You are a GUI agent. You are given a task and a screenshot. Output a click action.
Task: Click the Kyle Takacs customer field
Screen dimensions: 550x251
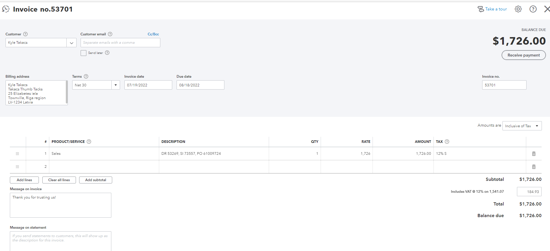click(x=36, y=43)
